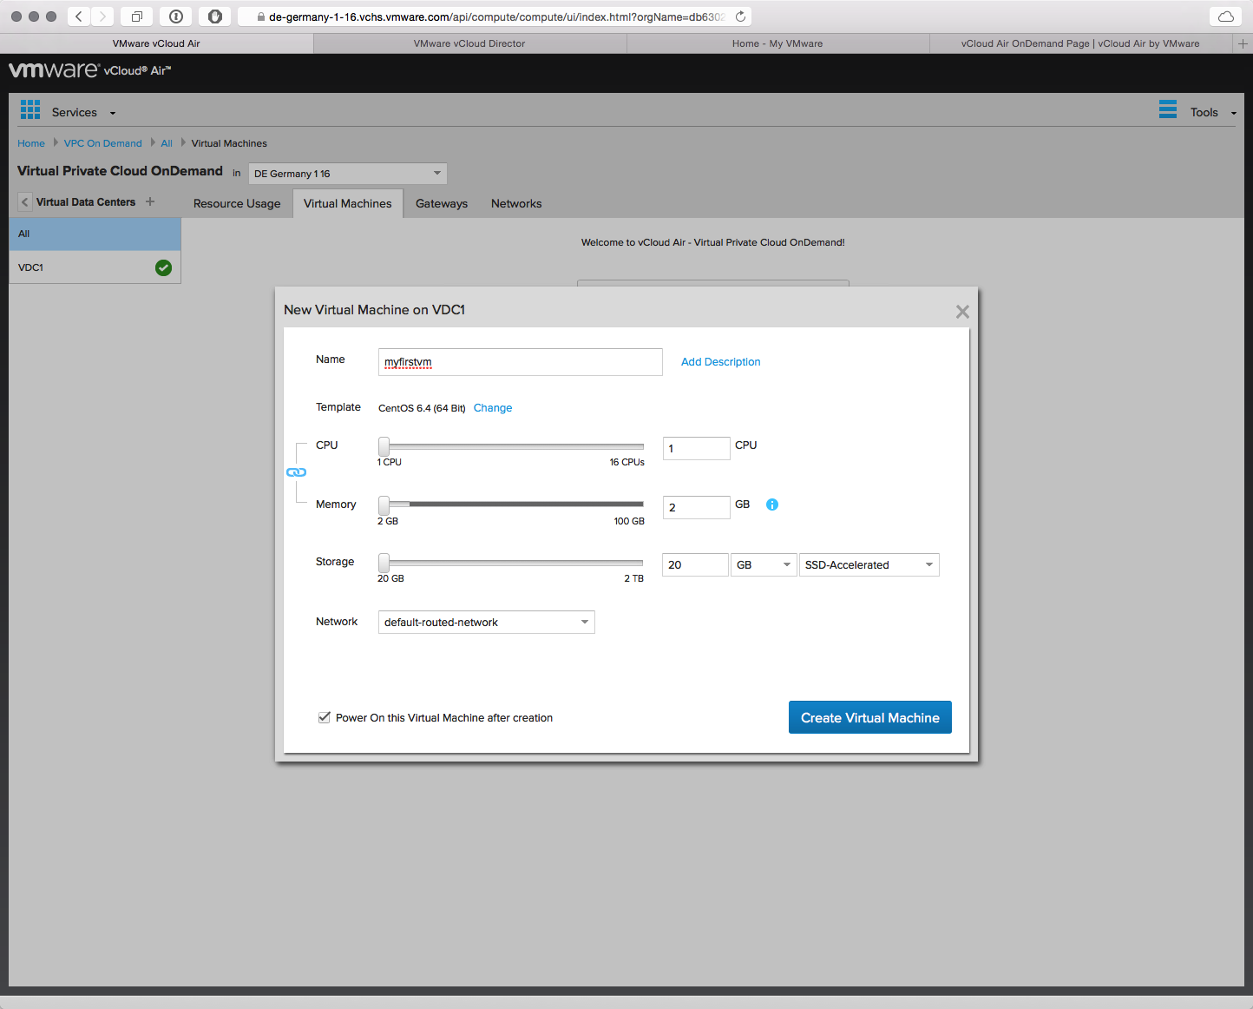Uncheck Power On this Virtual Machine after creation

[325, 717]
